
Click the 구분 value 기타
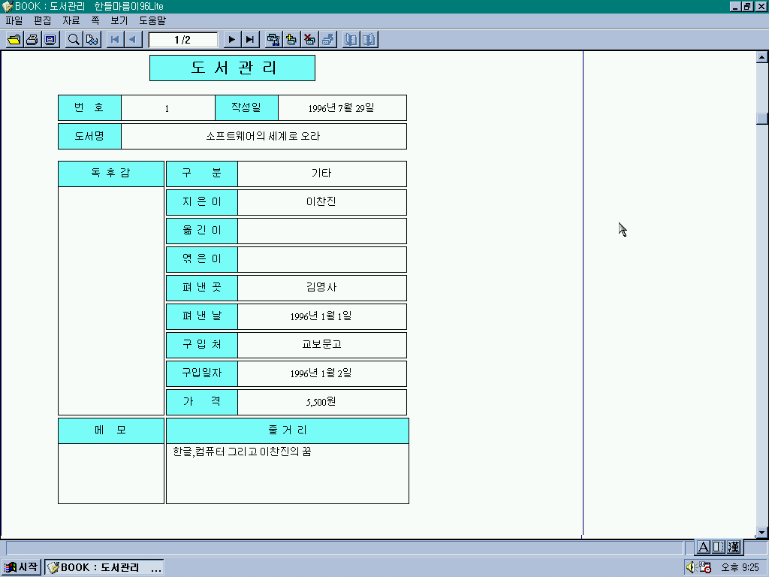tap(321, 174)
